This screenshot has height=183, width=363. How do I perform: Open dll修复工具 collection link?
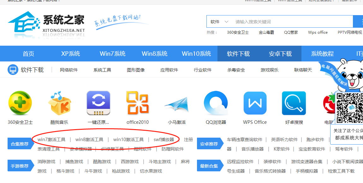click(112, 149)
